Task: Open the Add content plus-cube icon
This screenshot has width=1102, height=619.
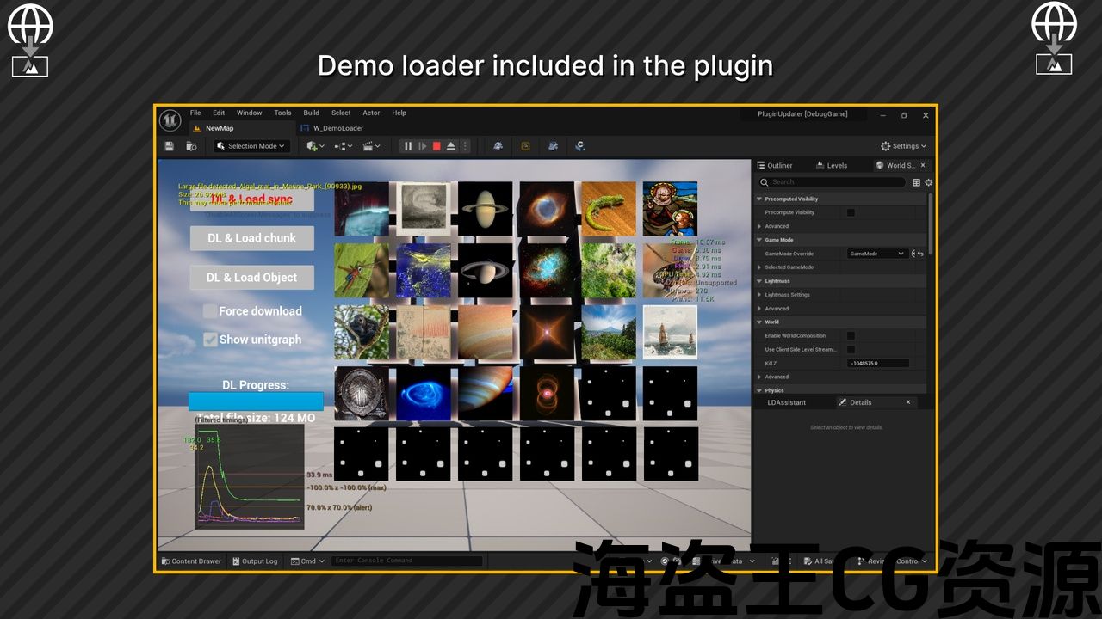Action: tap(313, 146)
